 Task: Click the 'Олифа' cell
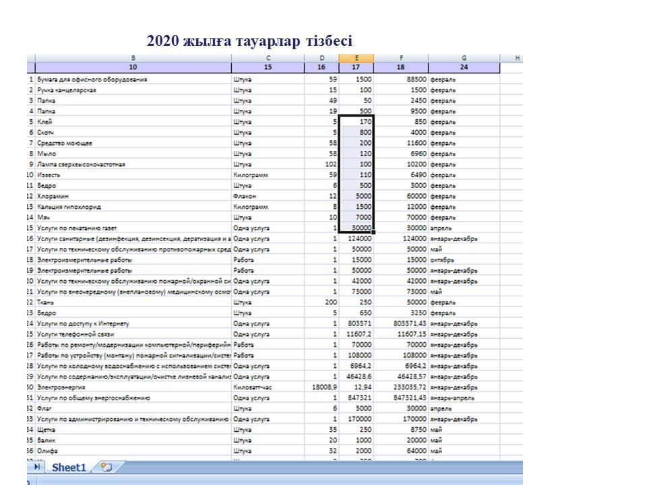pyautogui.click(x=133, y=451)
